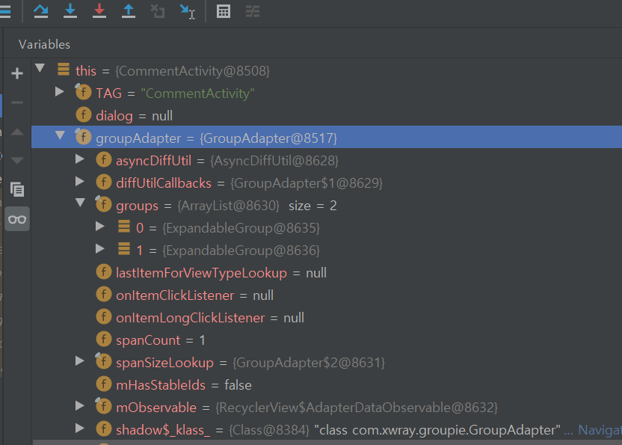This screenshot has height=445, width=622.
Task: Click the Move Watch Up arrow
Action: 17,132
